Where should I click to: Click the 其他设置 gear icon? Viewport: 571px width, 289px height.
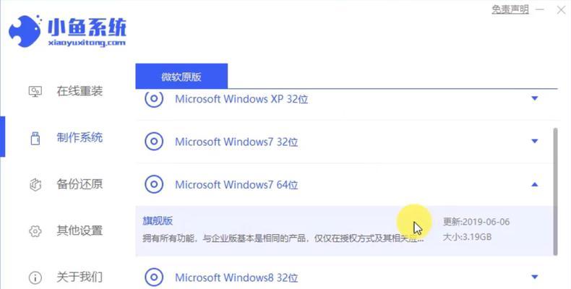click(35, 231)
